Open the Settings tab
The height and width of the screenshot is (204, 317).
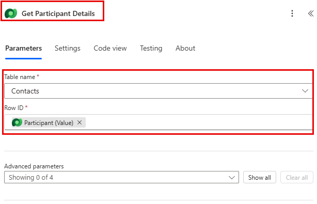[x=68, y=49]
